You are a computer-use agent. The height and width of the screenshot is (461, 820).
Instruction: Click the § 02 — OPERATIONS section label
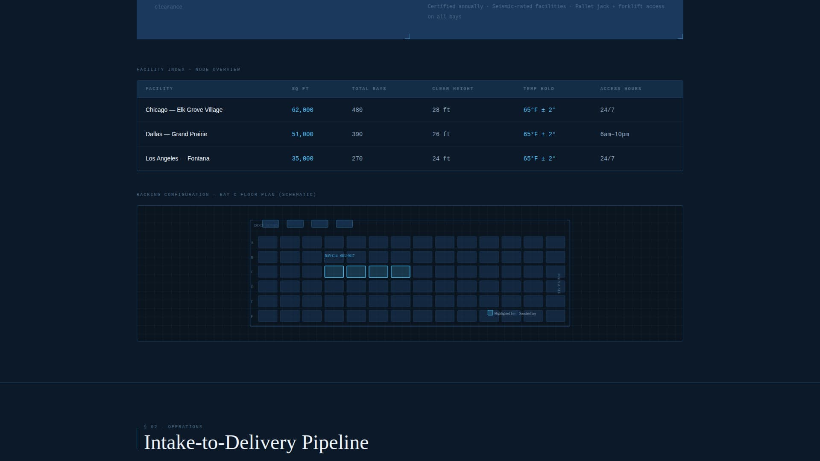[173, 427]
